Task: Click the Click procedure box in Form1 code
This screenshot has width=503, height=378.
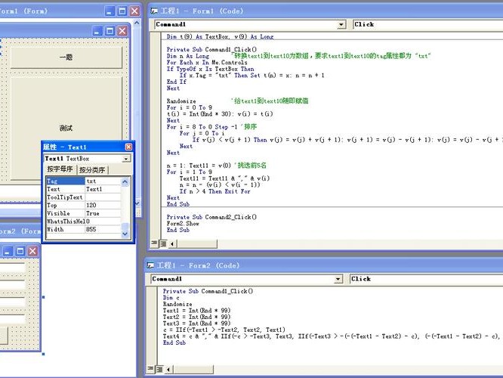Action: (x=427, y=24)
